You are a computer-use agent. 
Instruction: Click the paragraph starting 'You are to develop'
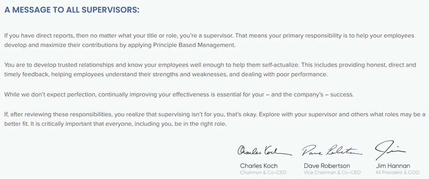tap(210, 70)
